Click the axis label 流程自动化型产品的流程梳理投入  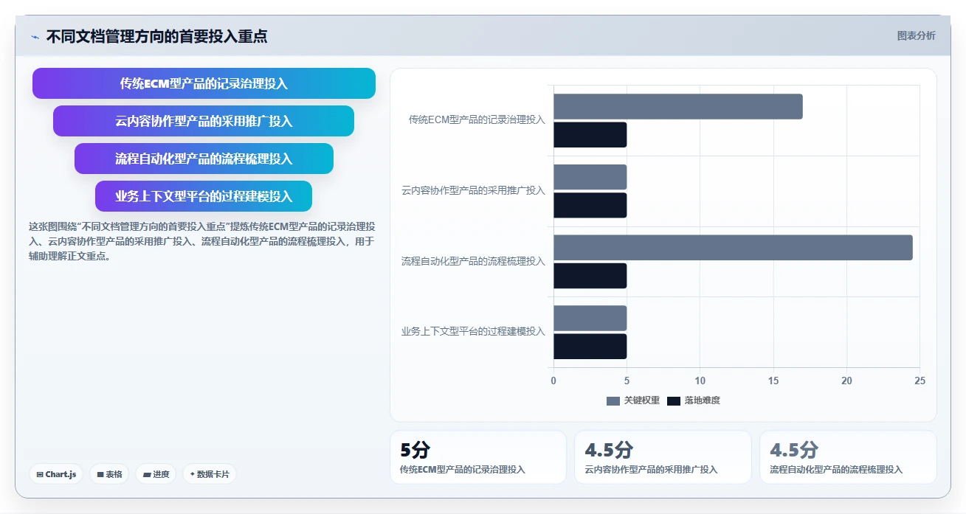(x=473, y=261)
